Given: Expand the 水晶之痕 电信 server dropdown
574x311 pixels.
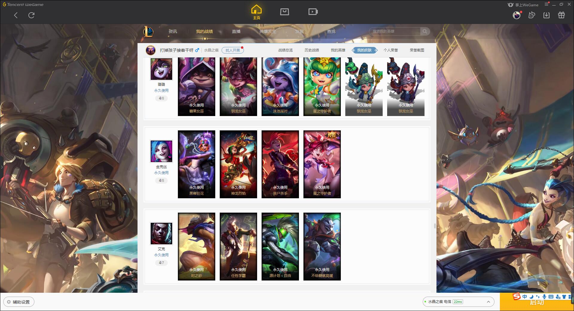Looking at the screenshot, I should click(x=458, y=302).
